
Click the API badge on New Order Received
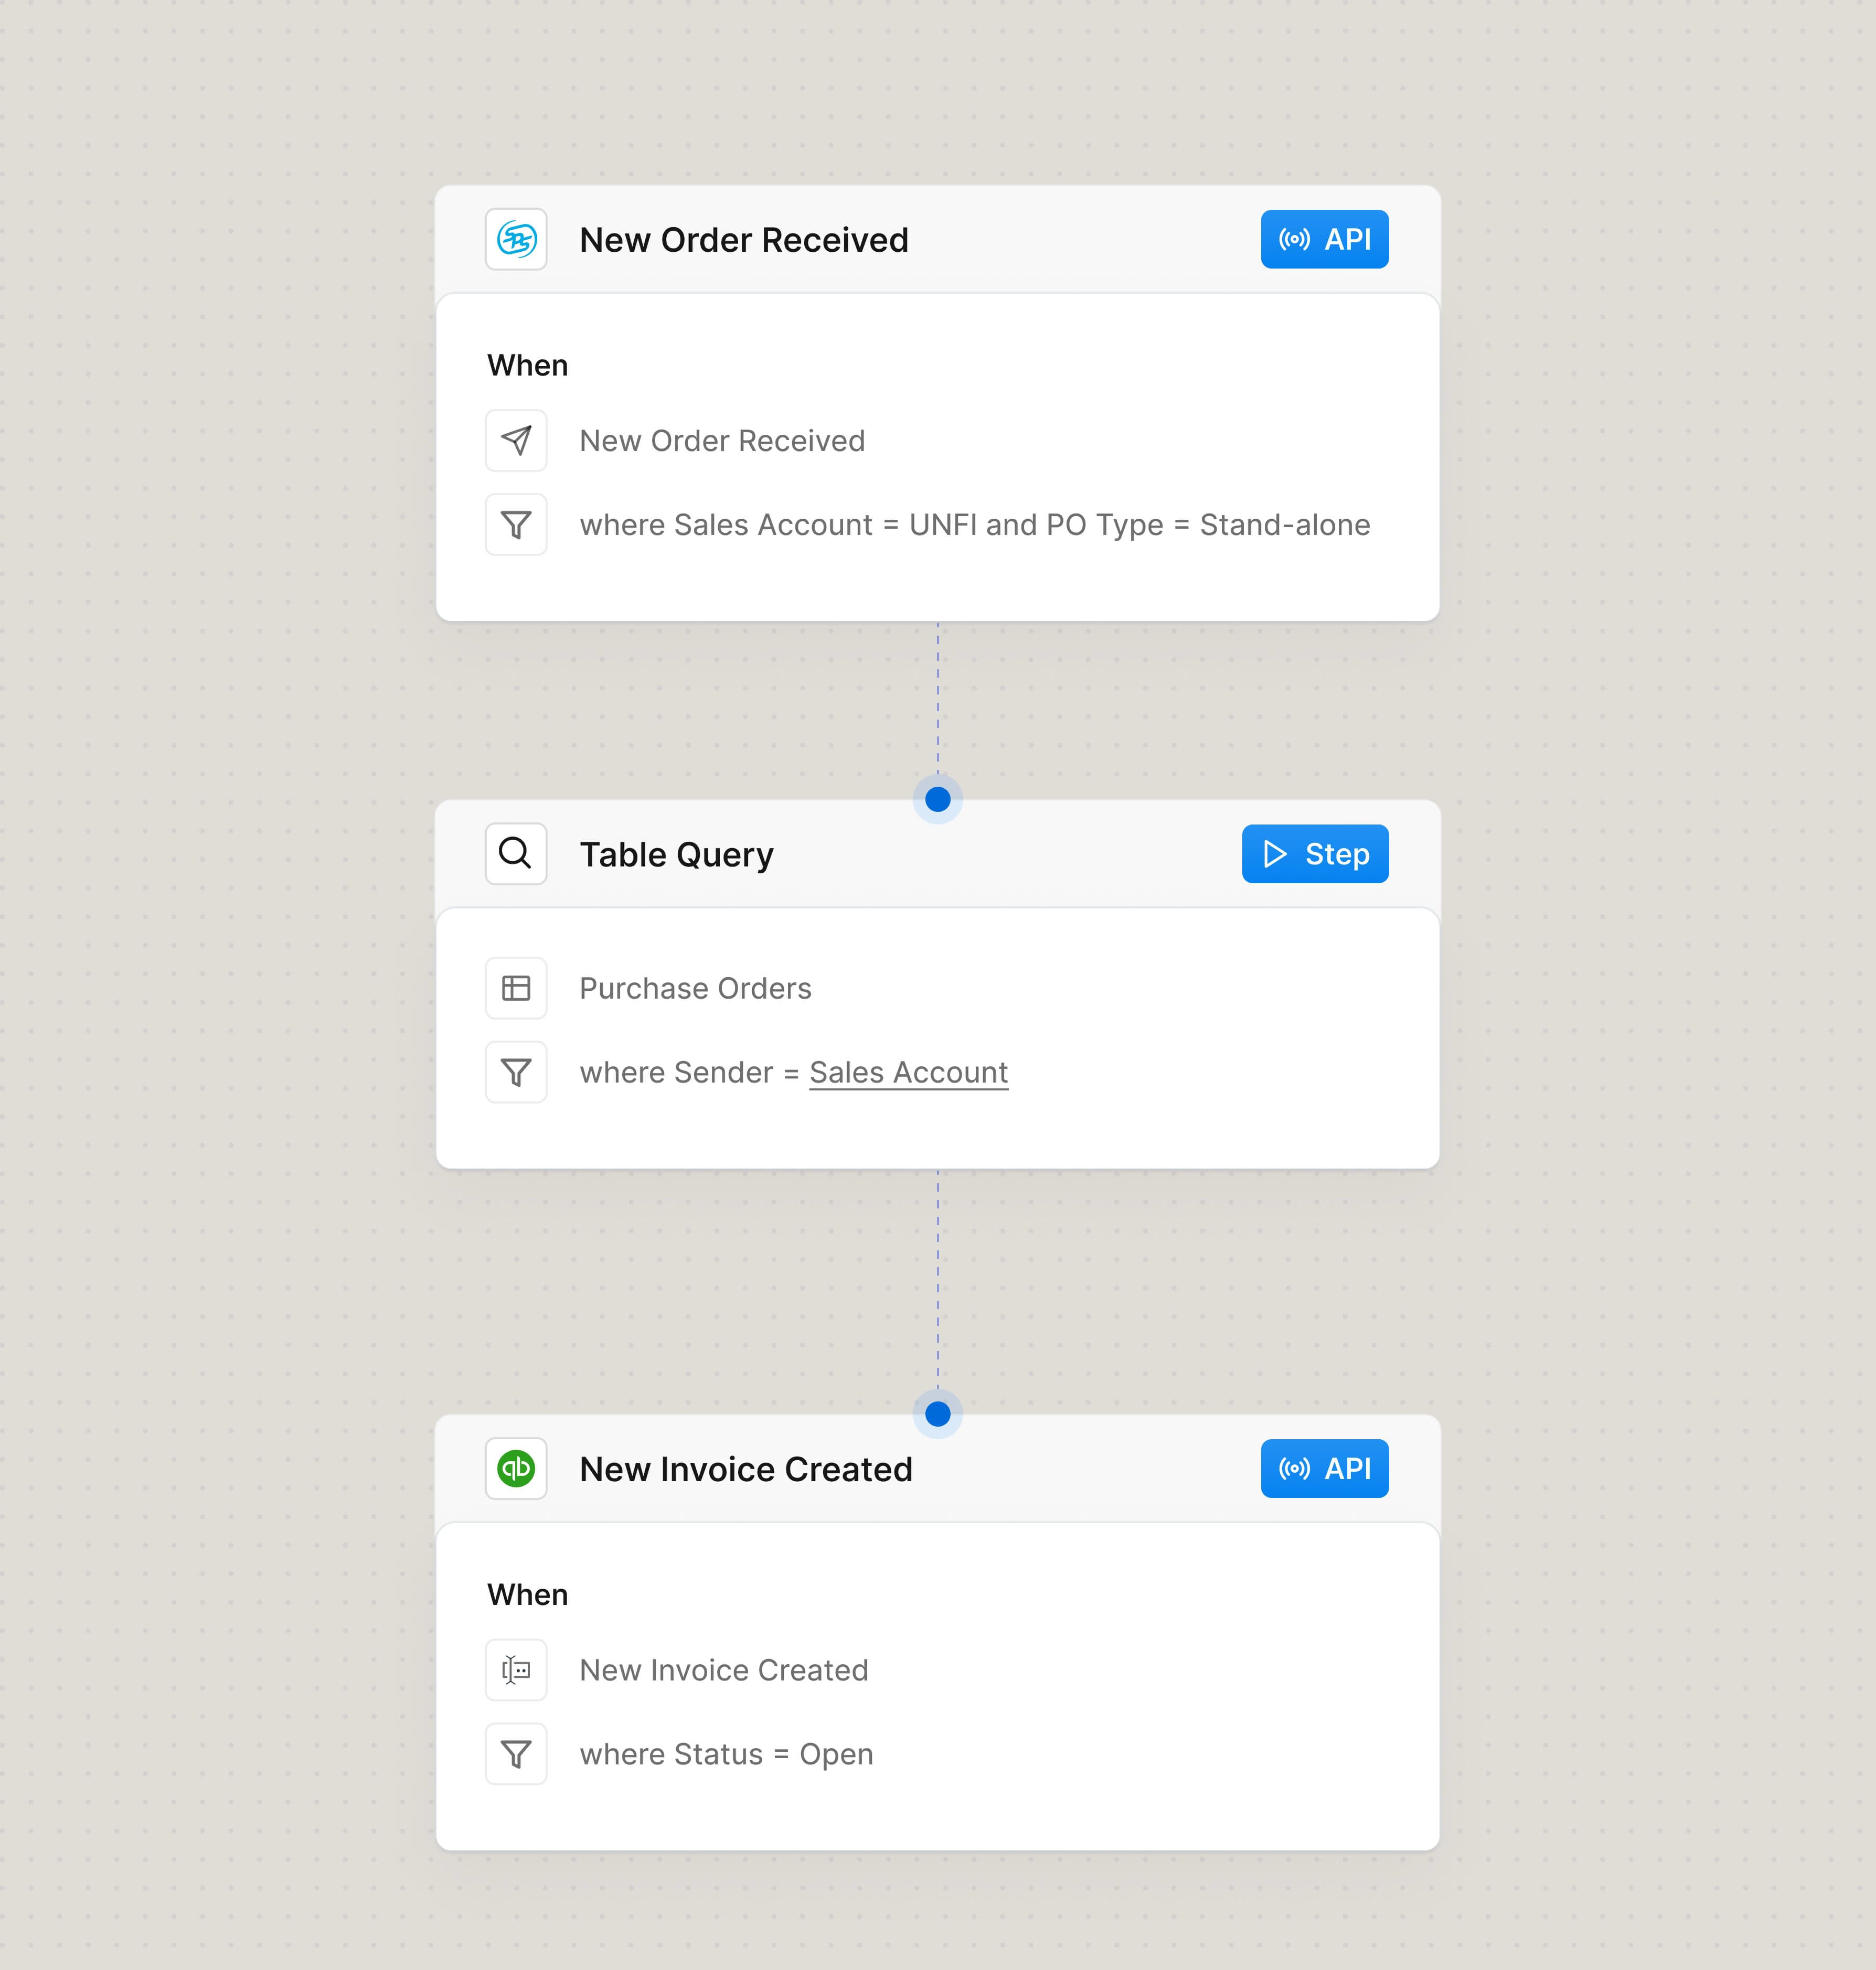pyautogui.click(x=1324, y=239)
